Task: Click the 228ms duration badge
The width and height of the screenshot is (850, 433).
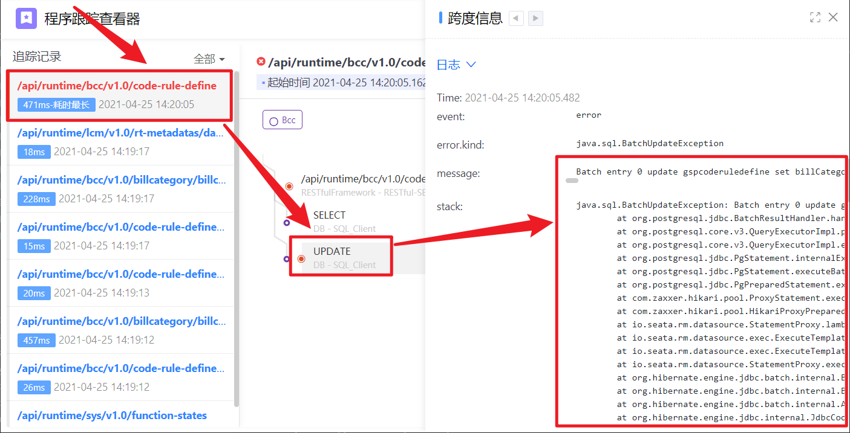Action: pos(36,199)
